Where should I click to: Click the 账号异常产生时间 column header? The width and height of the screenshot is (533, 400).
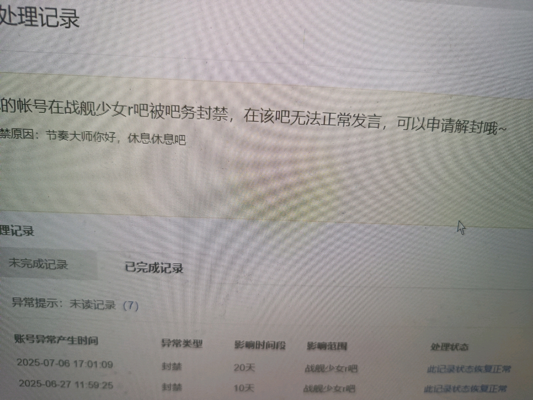[x=56, y=340]
